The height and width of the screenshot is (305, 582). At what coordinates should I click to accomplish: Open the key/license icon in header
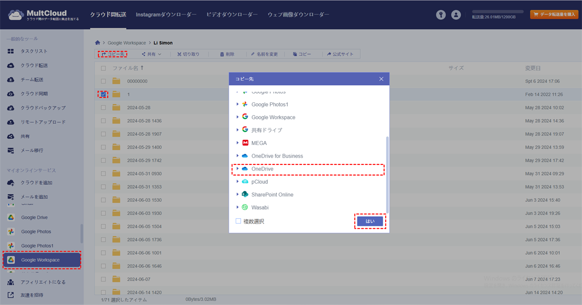coord(440,15)
